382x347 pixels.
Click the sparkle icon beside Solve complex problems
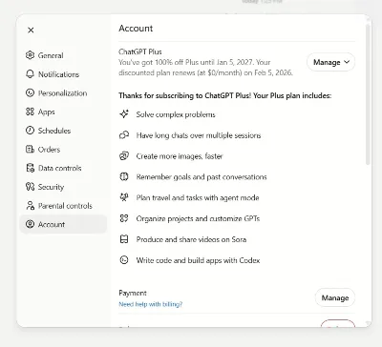tap(124, 114)
